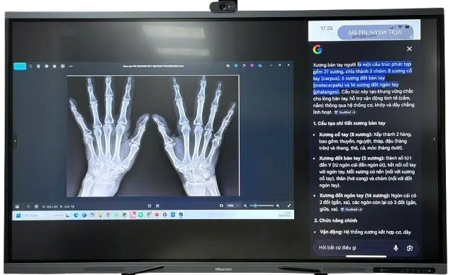The height and width of the screenshot is (275, 453).
Task: Click the fit to window icon in bottom bar
Action: pyautogui.click(x=150, y=206)
